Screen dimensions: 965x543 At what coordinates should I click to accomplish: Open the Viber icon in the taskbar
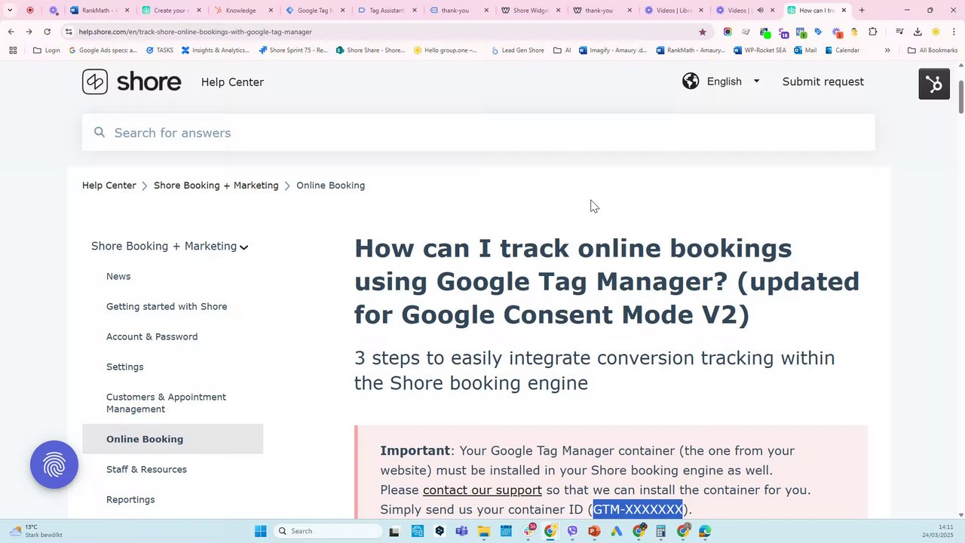coord(572,531)
